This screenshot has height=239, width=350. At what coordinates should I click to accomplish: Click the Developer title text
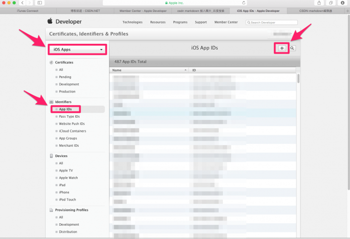(69, 21)
